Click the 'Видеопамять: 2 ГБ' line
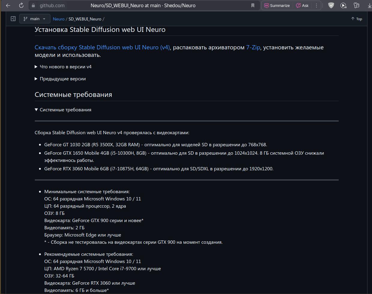Screen dimensions: 372x294 (64, 228)
